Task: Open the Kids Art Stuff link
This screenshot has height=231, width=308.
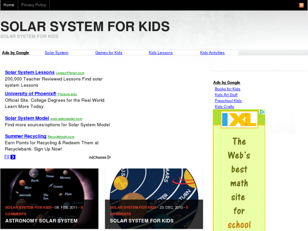Action: (226, 95)
